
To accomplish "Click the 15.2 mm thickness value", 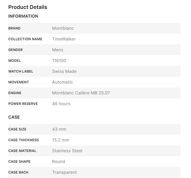I will pyautogui.click(x=61, y=140).
